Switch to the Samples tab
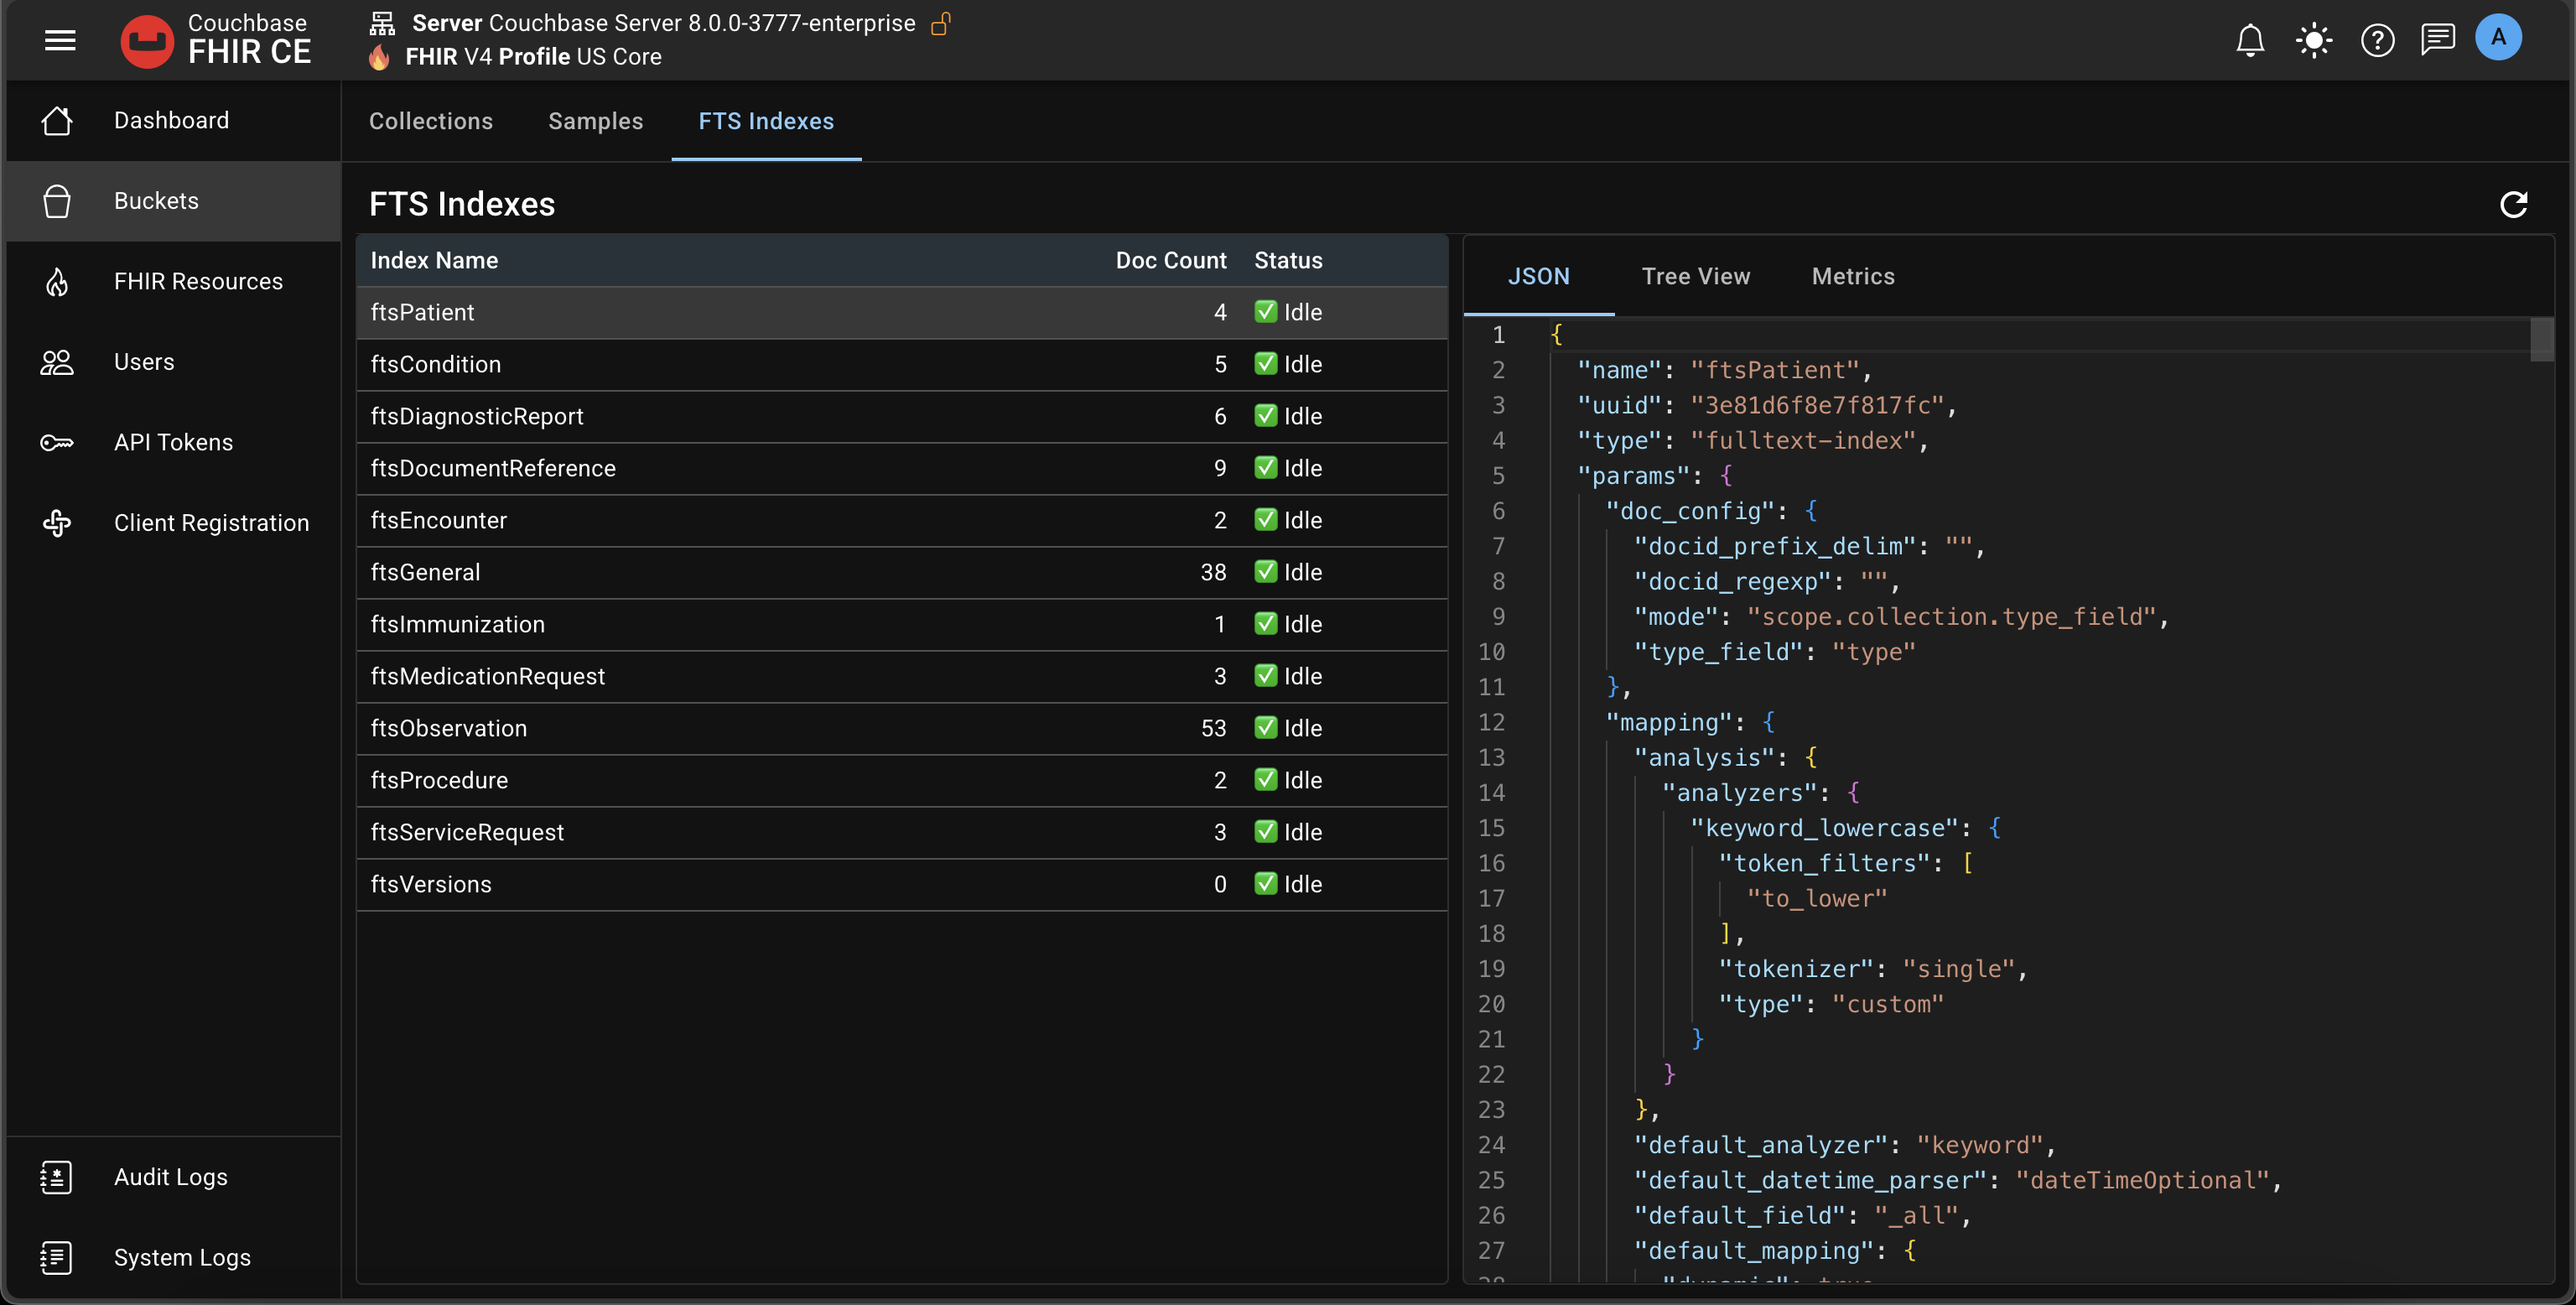The width and height of the screenshot is (2576, 1305). tap(595, 121)
